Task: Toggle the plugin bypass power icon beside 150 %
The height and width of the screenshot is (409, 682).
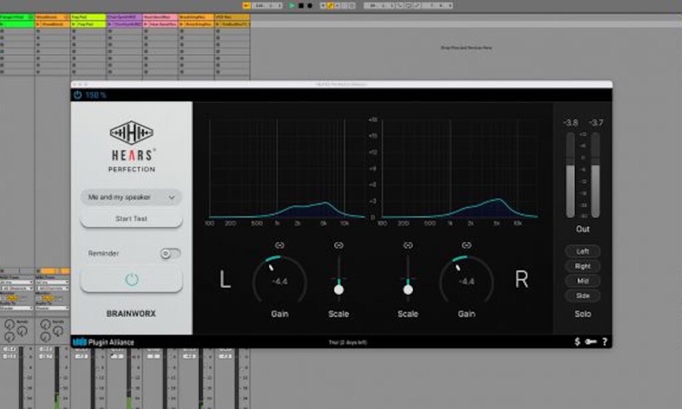Action: point(78,95)
